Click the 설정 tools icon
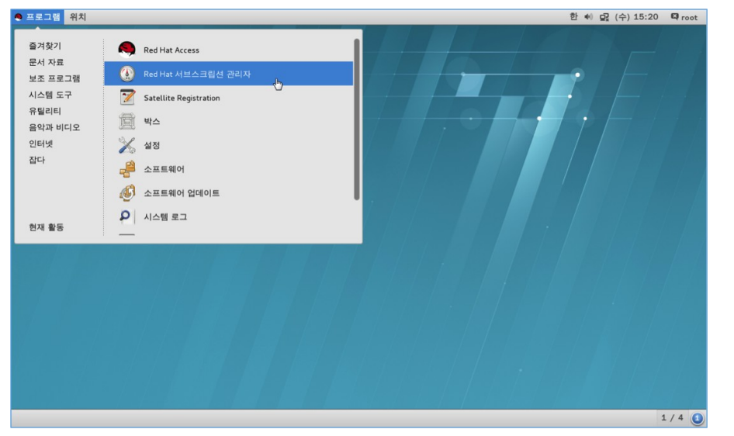734x436 pixels. (126, 145)
